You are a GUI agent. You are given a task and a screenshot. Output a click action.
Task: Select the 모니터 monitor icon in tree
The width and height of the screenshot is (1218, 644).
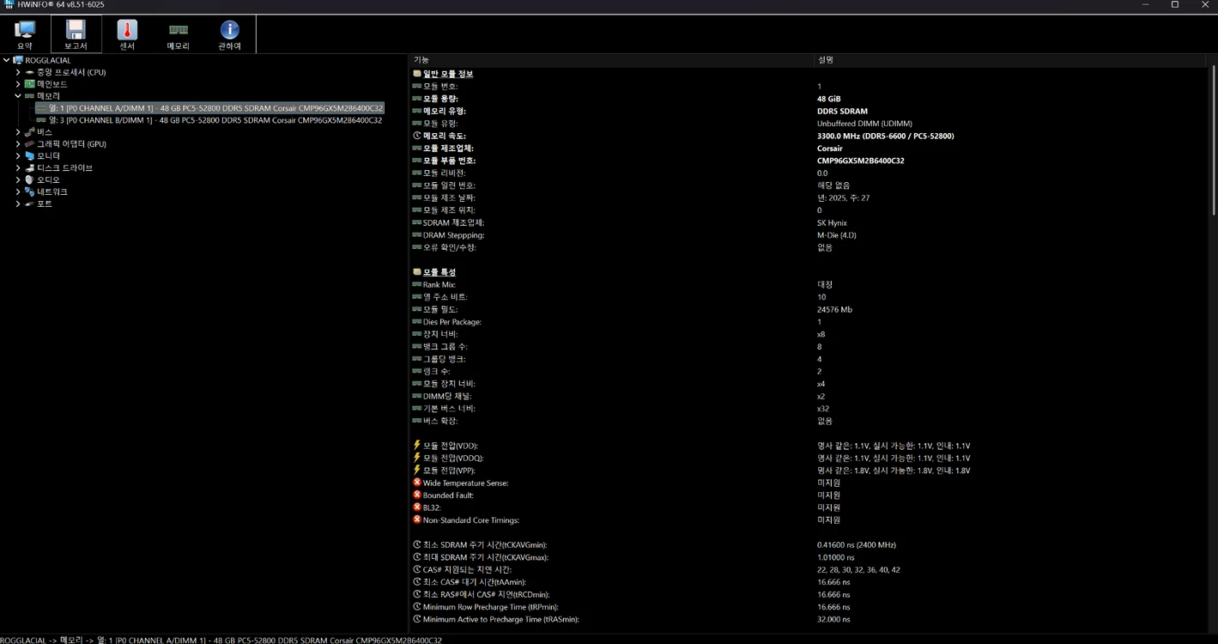coord(30,156)
